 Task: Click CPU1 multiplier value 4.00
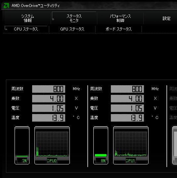(x=127, y=98)
